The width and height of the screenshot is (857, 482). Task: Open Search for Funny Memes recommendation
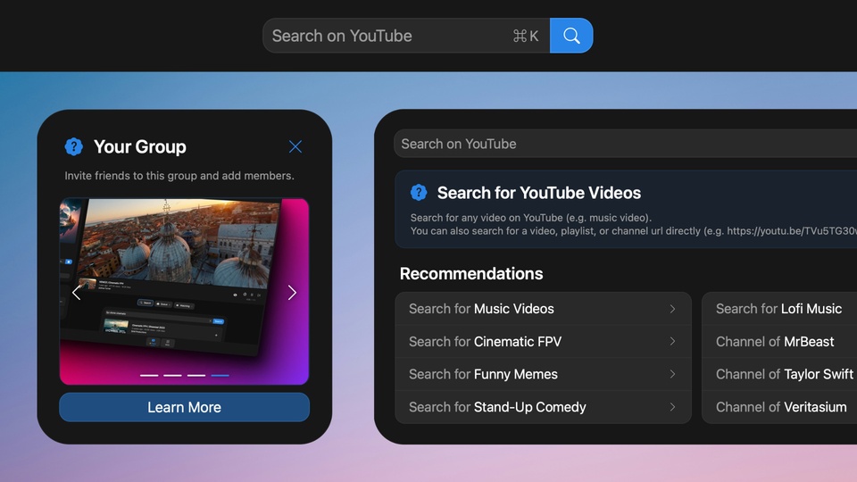543,374
